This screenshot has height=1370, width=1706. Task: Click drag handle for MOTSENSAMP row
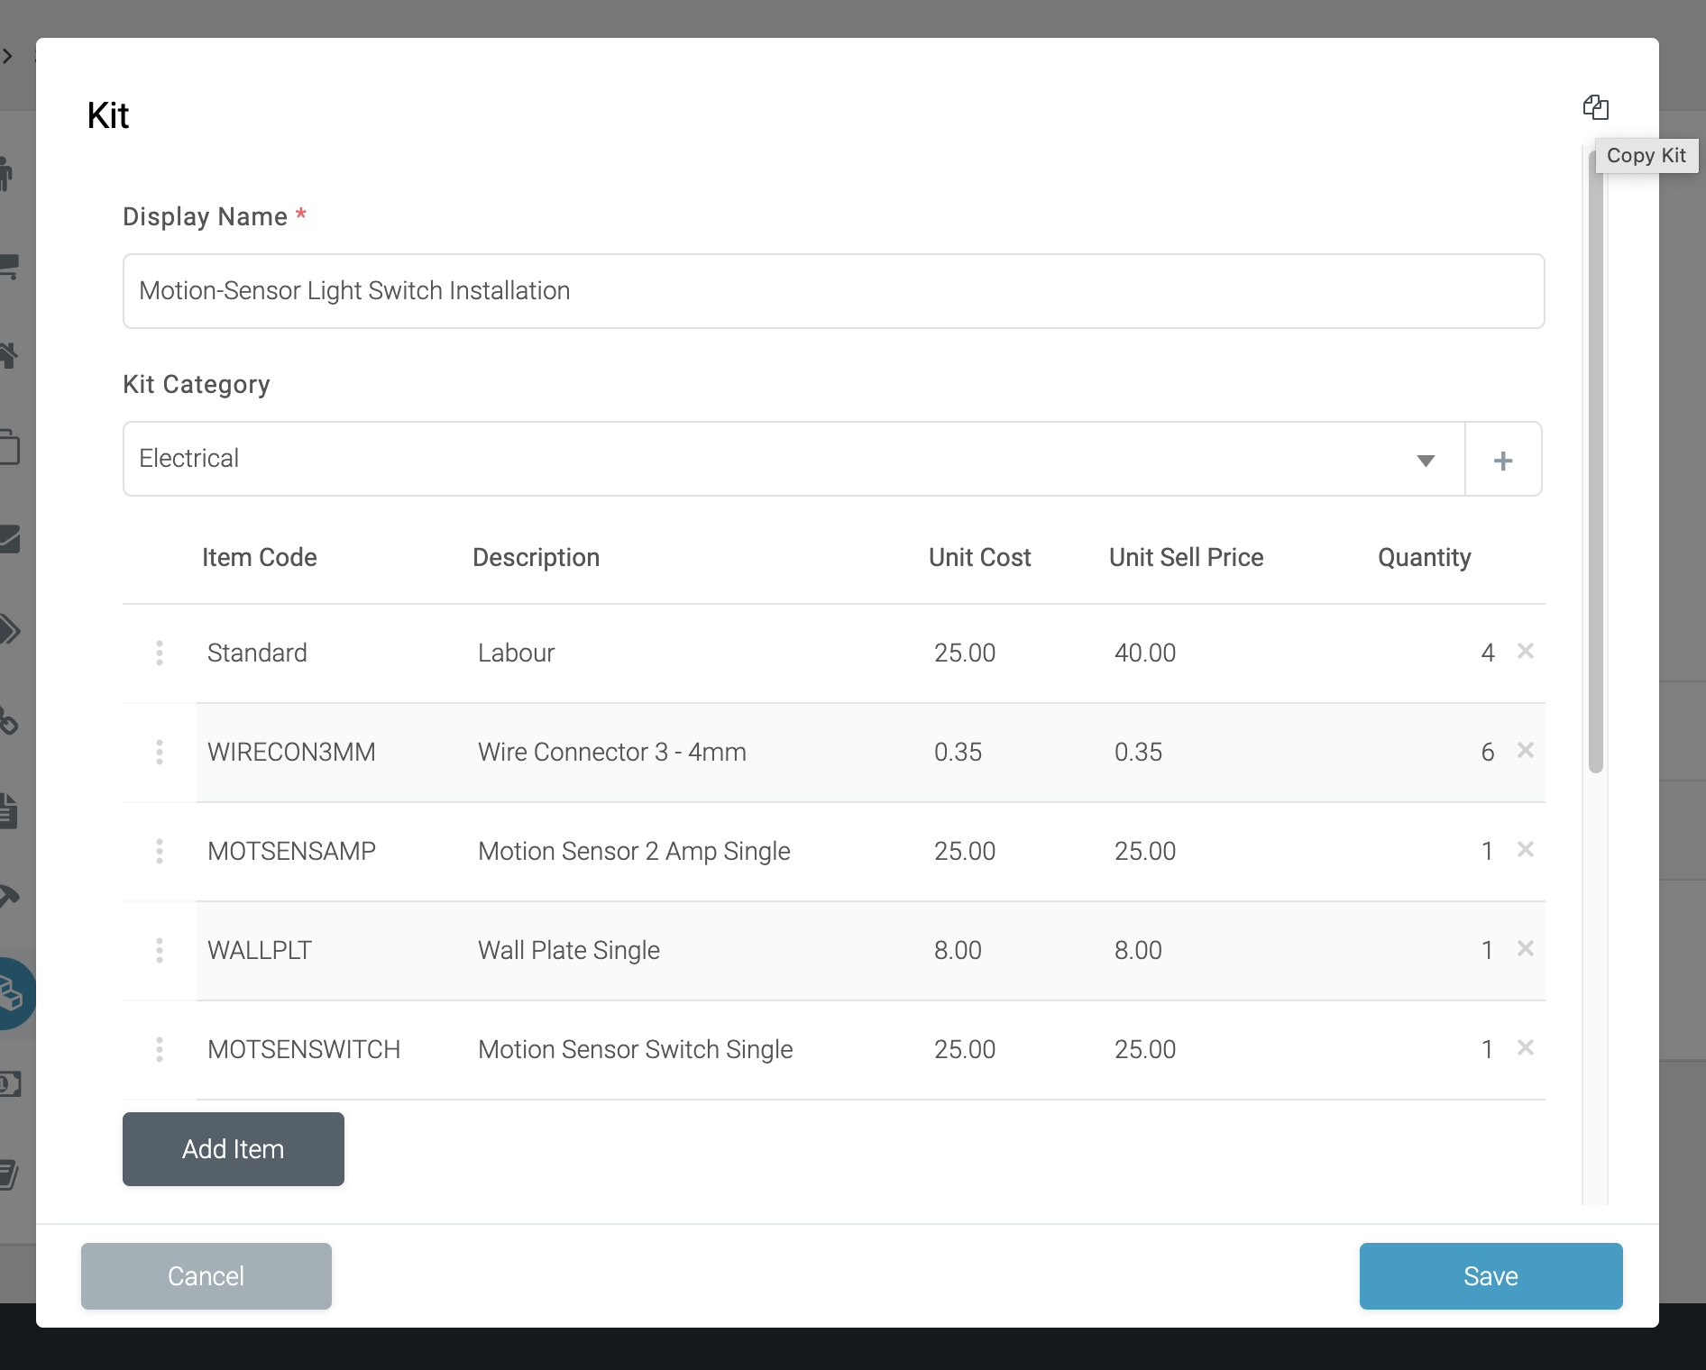point(160,851)
